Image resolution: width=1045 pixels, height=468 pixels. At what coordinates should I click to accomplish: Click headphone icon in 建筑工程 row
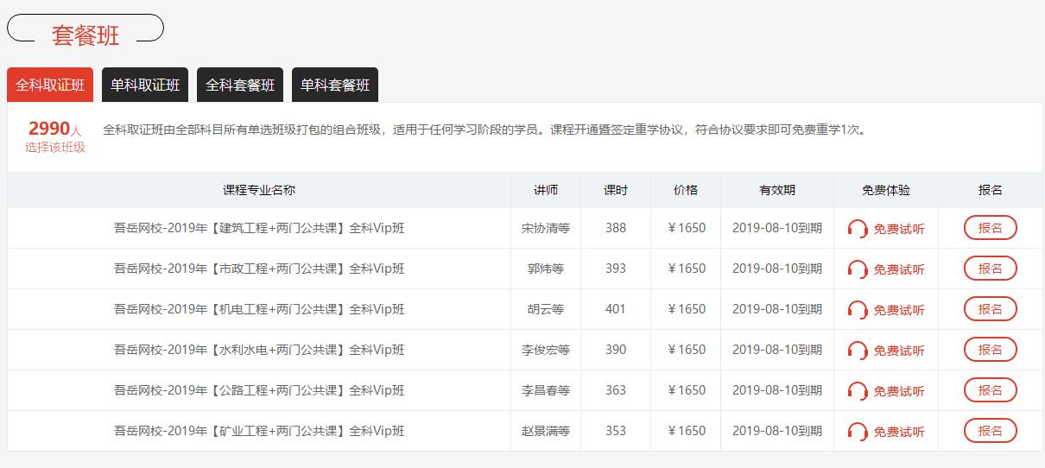pos(858,229)
